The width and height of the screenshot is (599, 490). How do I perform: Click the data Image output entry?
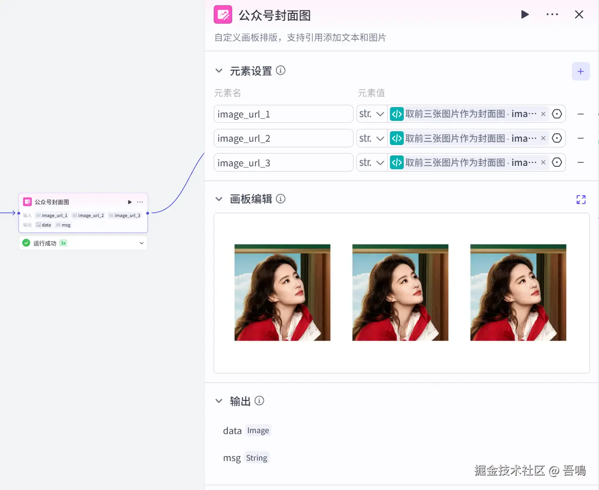point(246,431)
